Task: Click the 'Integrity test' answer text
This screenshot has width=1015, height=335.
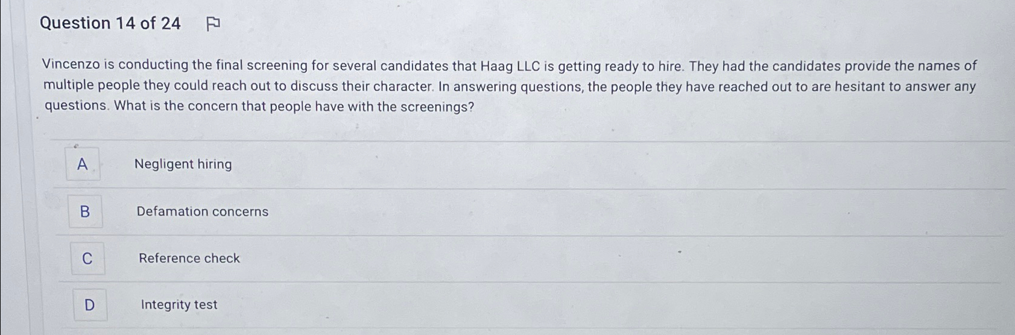Action: pos(179,305)
